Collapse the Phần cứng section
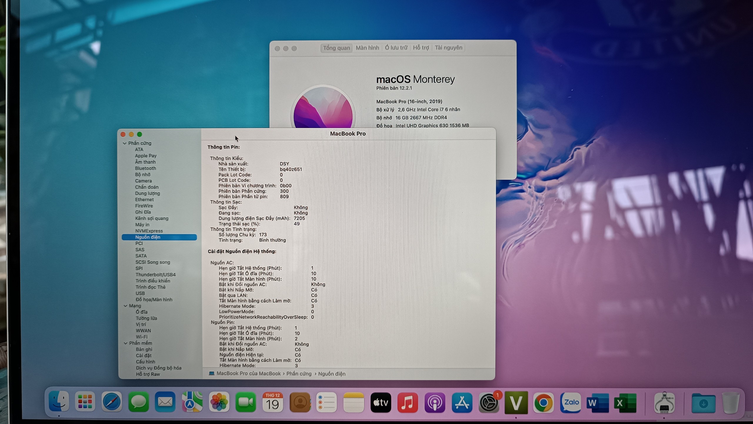 click(x=125, y=143)
